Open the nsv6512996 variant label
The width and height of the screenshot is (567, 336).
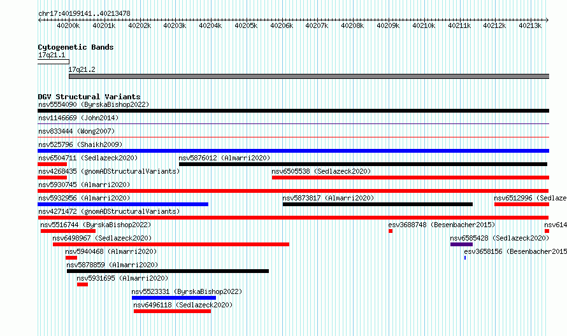[530, 198]
